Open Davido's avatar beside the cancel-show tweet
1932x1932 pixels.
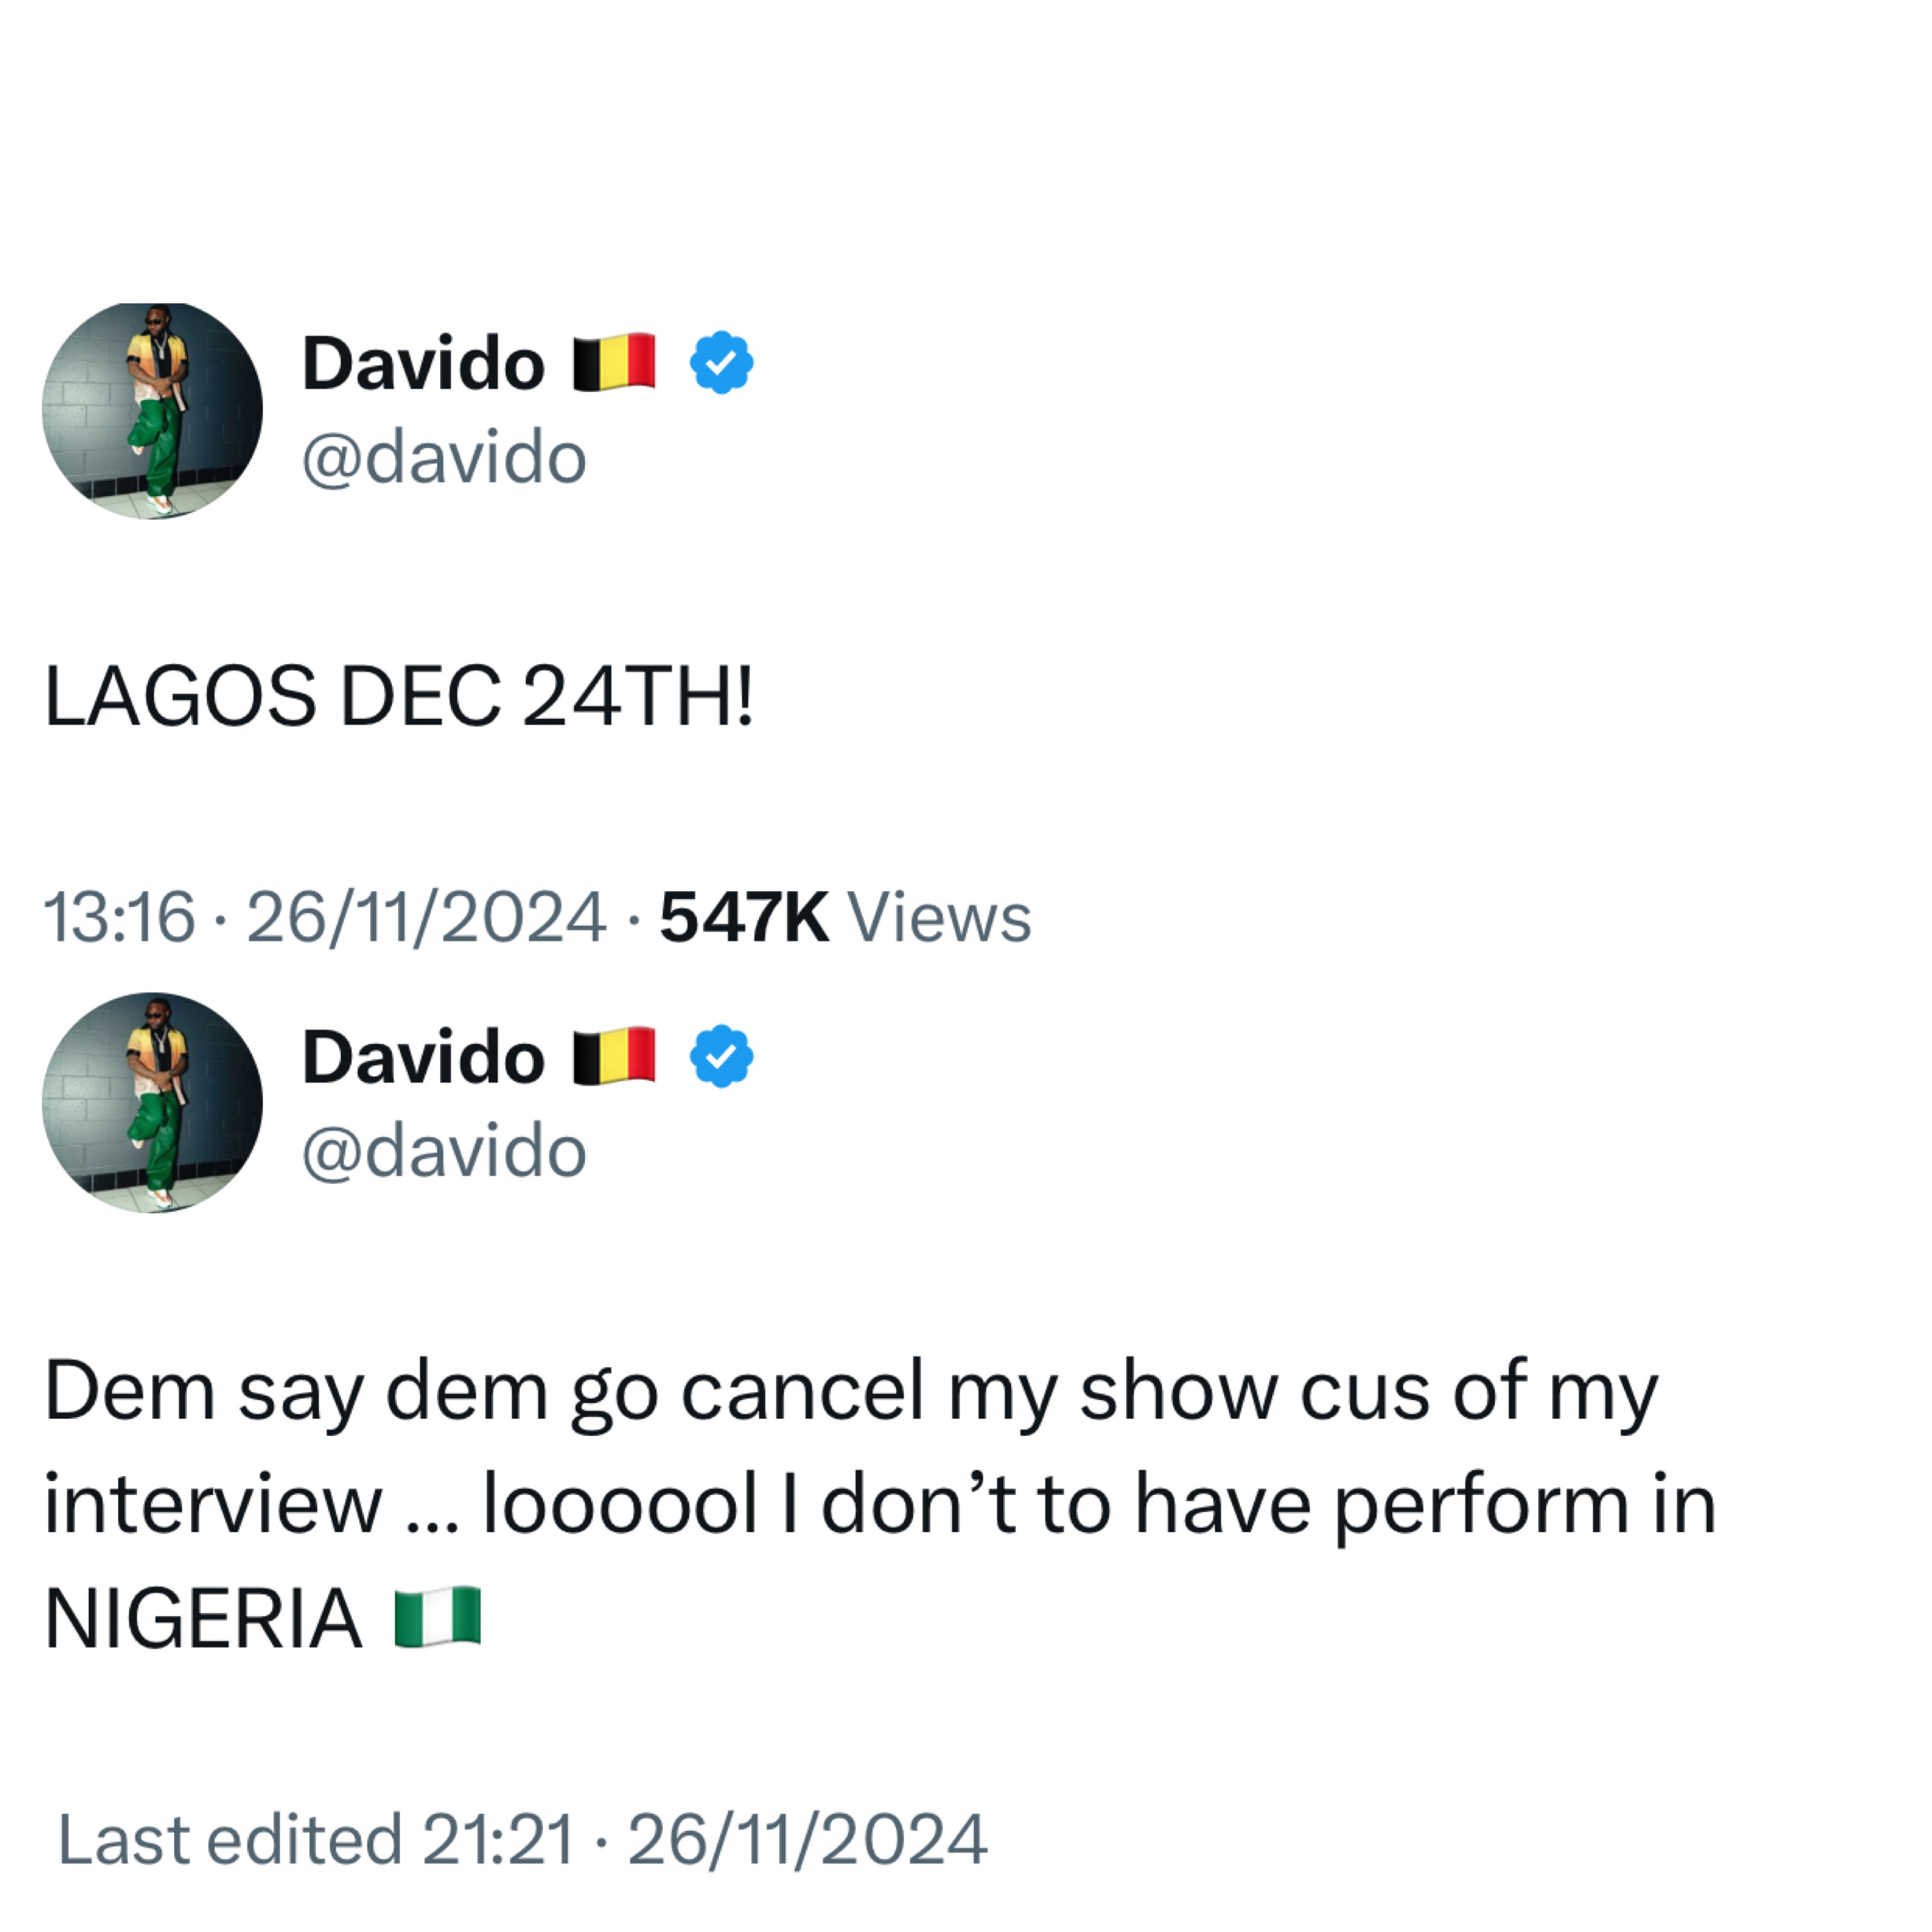click(152, 1103)
